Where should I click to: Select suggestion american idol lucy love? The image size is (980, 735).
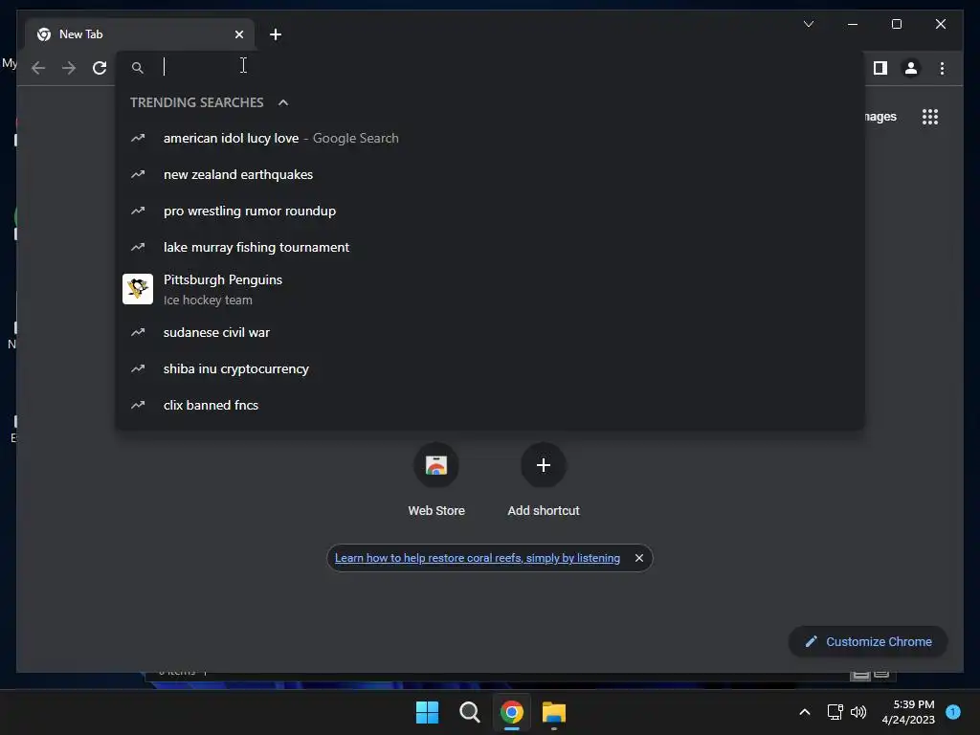[x=490, y=138]
